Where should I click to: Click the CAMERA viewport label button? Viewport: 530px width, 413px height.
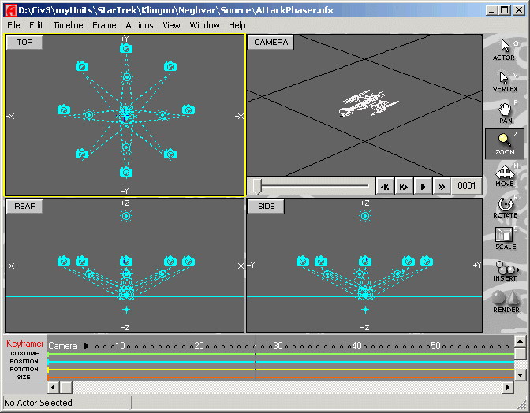[271, 43]
